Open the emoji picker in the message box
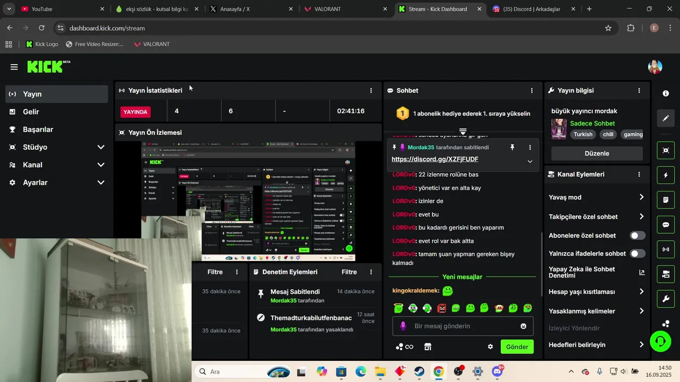The image size is (680, 382). pos(523,326)
